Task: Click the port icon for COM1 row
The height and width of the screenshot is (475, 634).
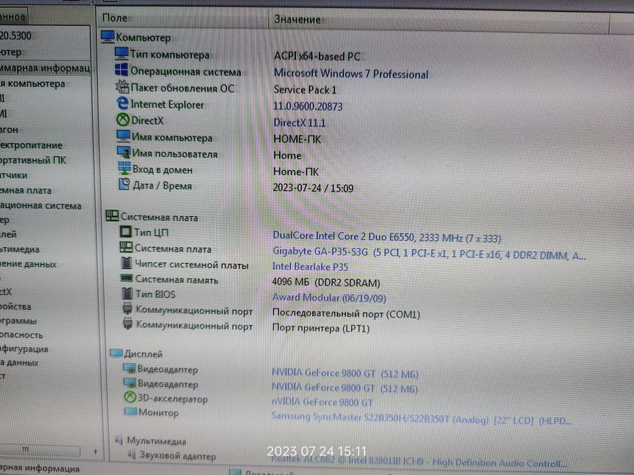Action: 128,309
